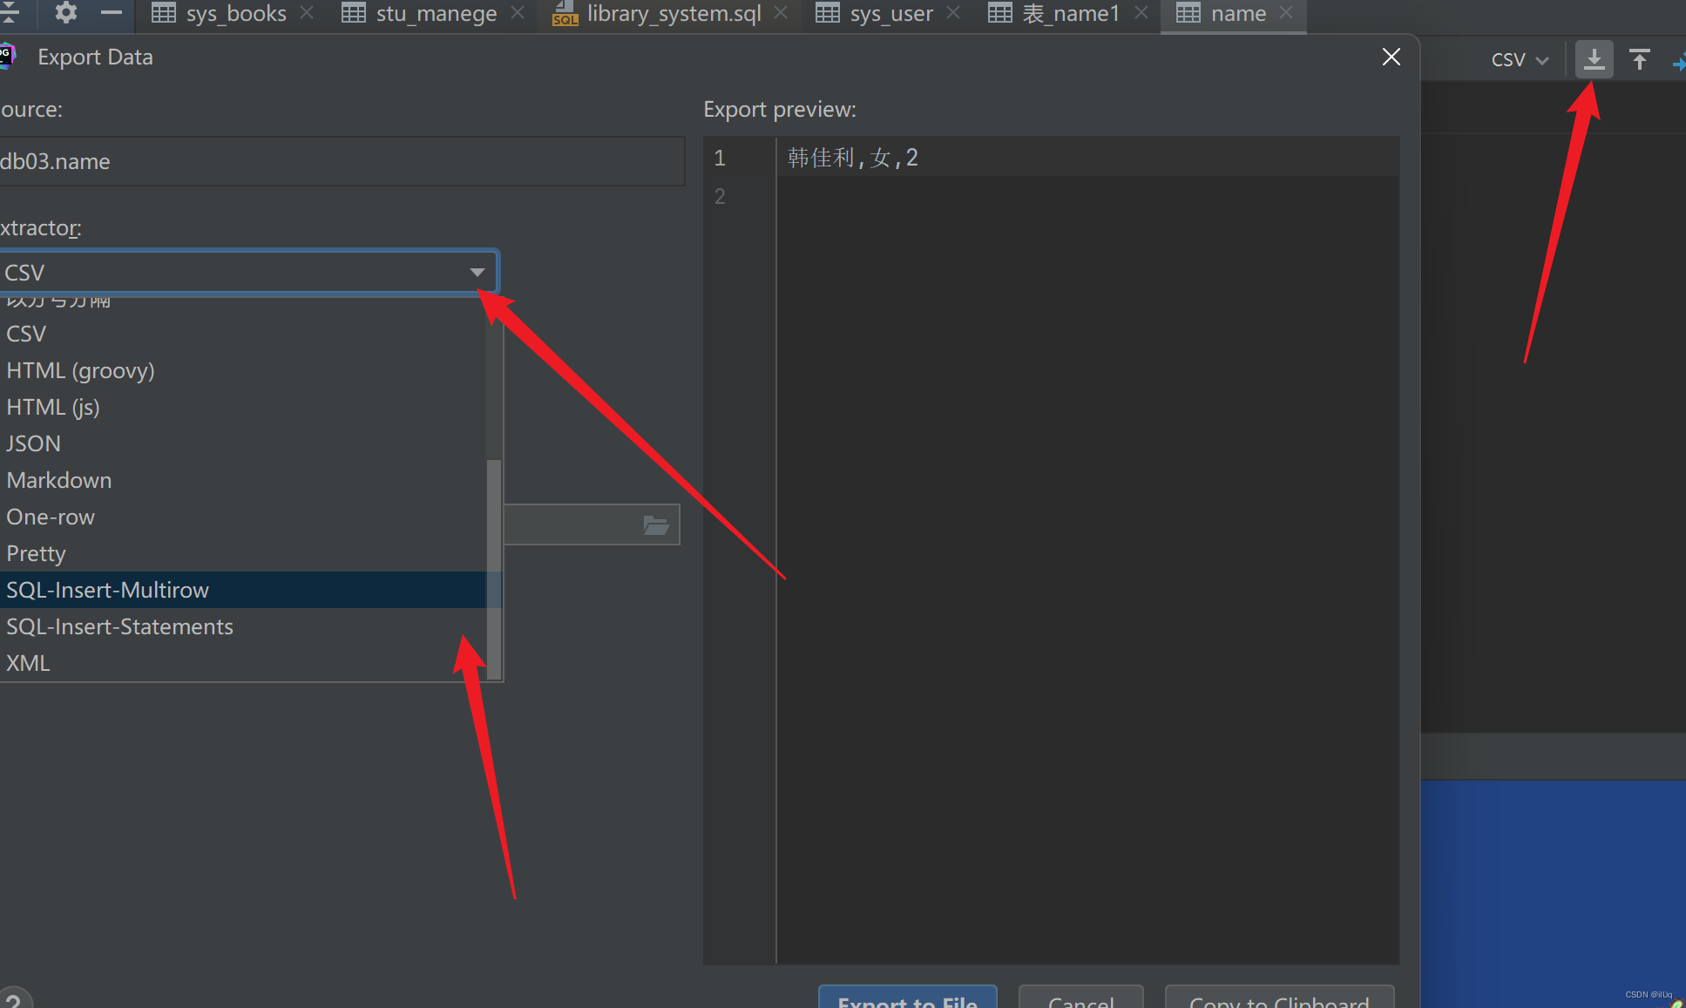Click the Cancel button
This screenshot has height=1008, width=1686.
[x=1080, y=998]
